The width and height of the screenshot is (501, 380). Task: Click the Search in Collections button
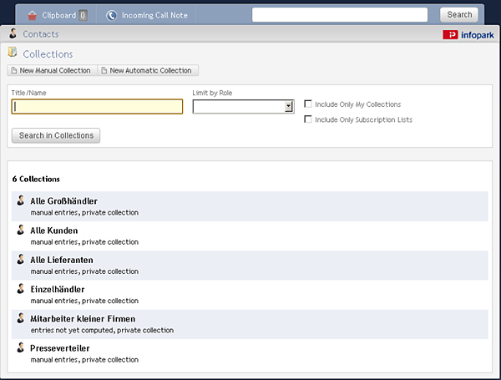click(x=56, y=135)
